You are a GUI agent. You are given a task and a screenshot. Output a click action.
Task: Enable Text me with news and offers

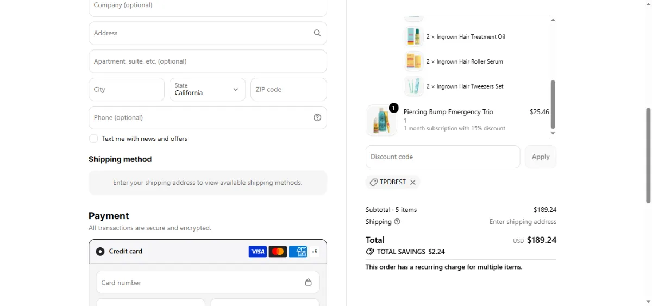93,139
